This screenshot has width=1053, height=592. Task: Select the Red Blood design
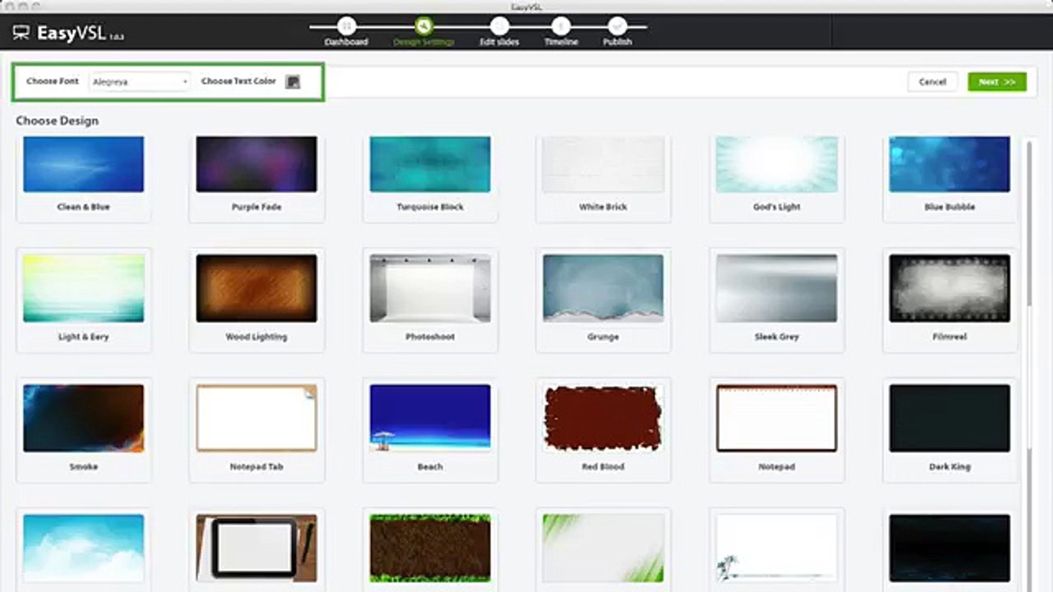click(602, 418)
